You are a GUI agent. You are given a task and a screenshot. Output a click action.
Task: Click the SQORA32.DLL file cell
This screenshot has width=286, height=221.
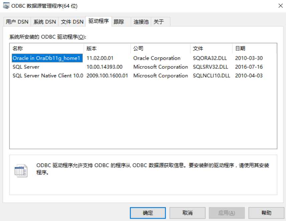210,58
